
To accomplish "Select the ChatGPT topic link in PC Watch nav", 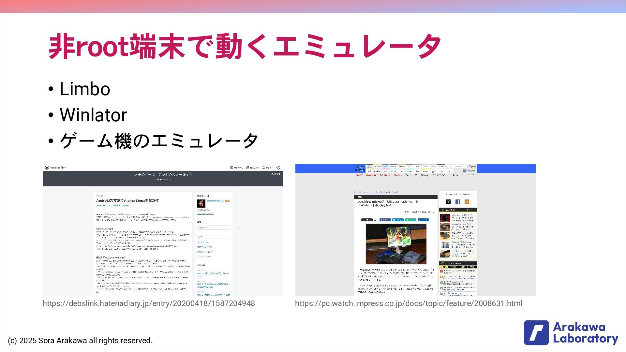I will click(x=359, y=175).
